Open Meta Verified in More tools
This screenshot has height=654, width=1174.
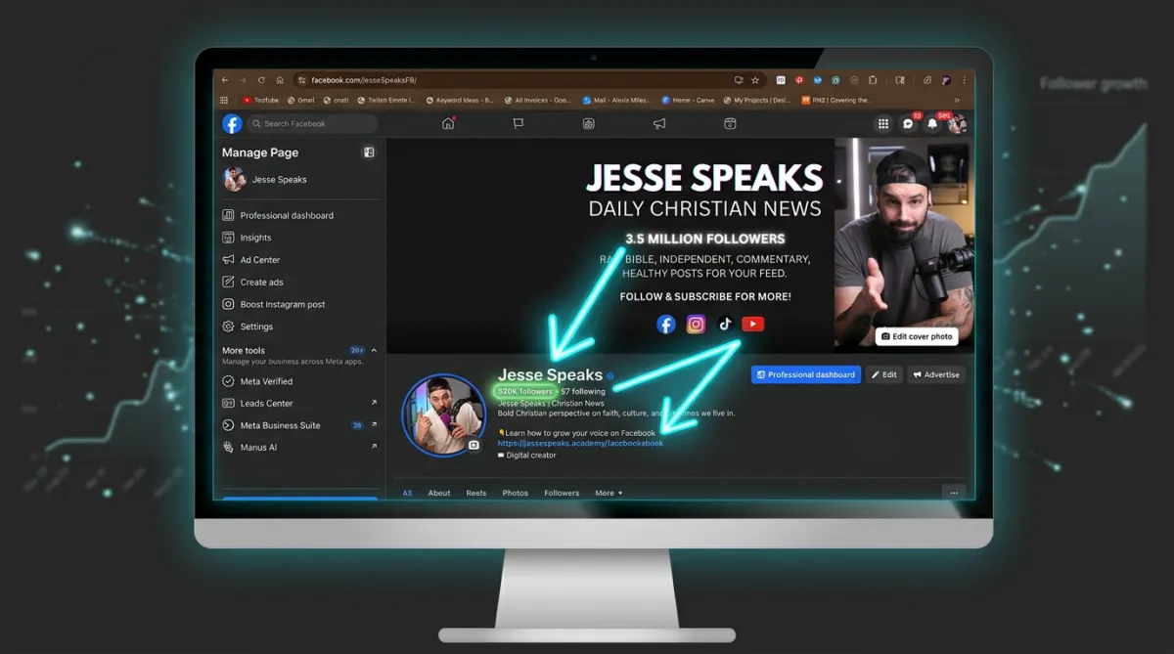pos(299,381)
